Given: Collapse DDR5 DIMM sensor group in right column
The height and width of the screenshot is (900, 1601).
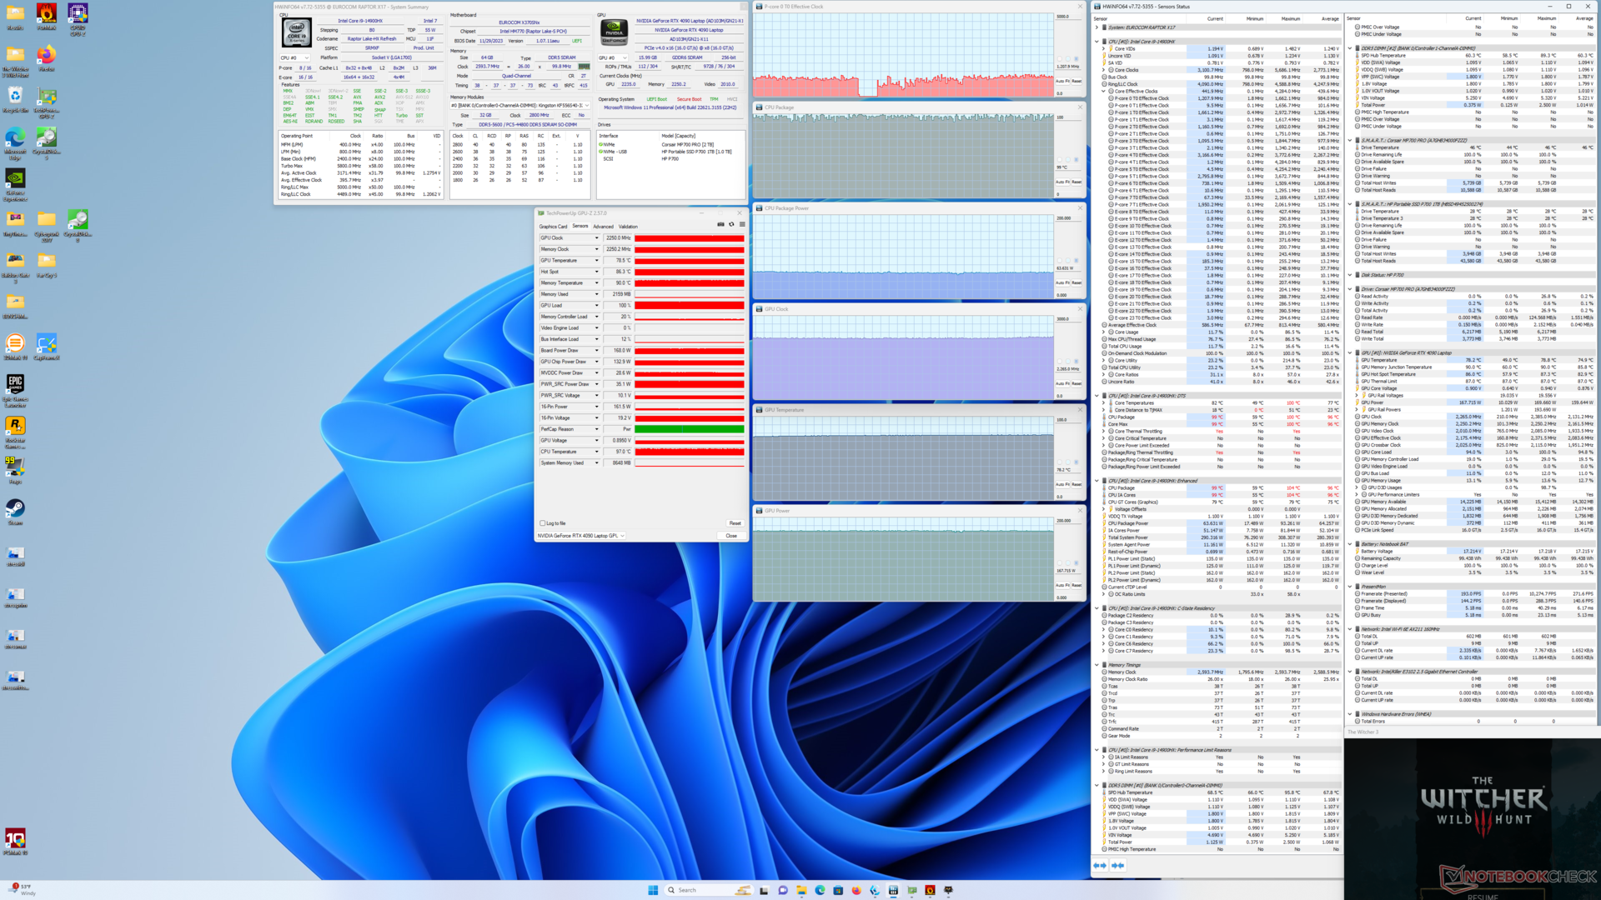Looking at the screenshot, I should coord(1350,48).
